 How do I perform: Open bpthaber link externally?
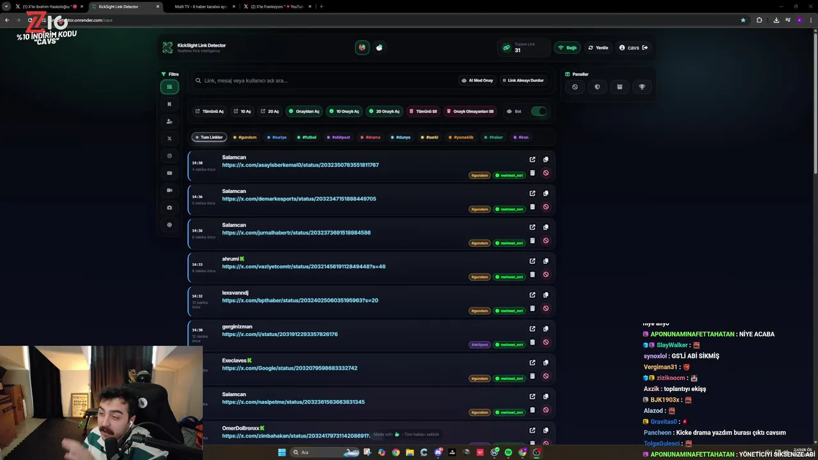click(x=532, y=295)
